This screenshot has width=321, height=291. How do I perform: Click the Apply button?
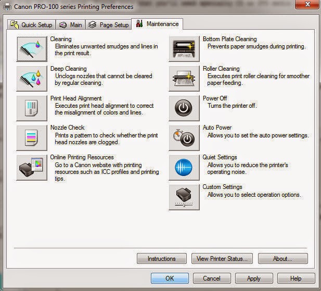(254, 279)
